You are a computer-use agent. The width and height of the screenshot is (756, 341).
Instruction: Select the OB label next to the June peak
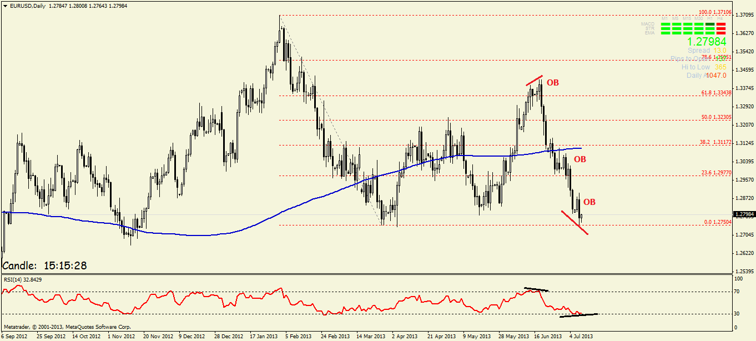(x=553, y=83)
